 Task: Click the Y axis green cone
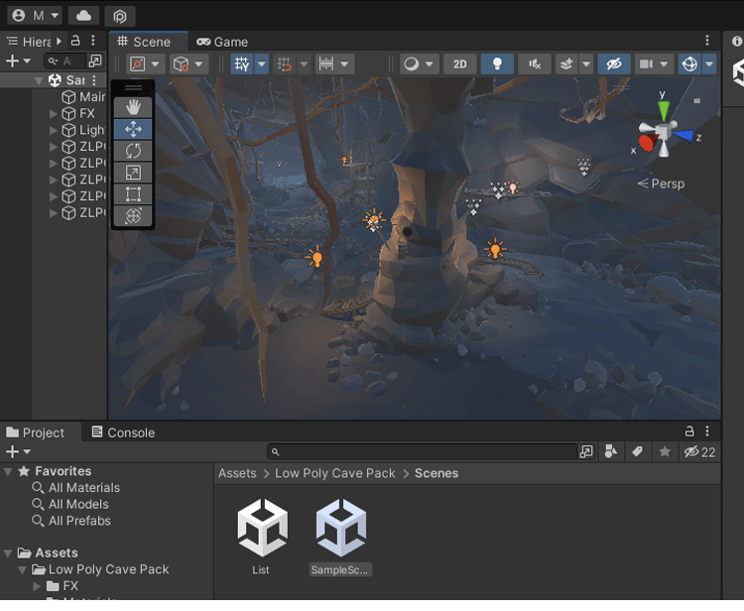click(x=664, y=110)
